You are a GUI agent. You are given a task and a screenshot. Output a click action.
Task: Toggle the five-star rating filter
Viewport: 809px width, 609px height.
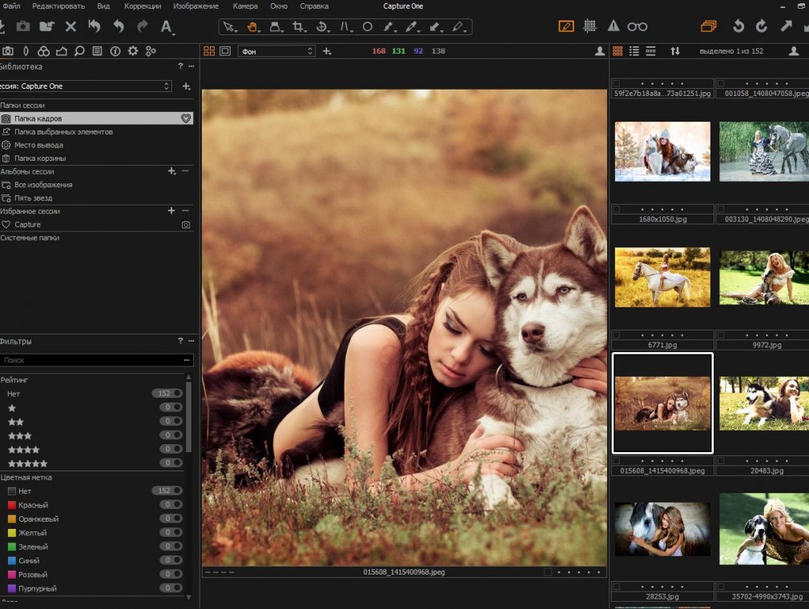(171, 463)
